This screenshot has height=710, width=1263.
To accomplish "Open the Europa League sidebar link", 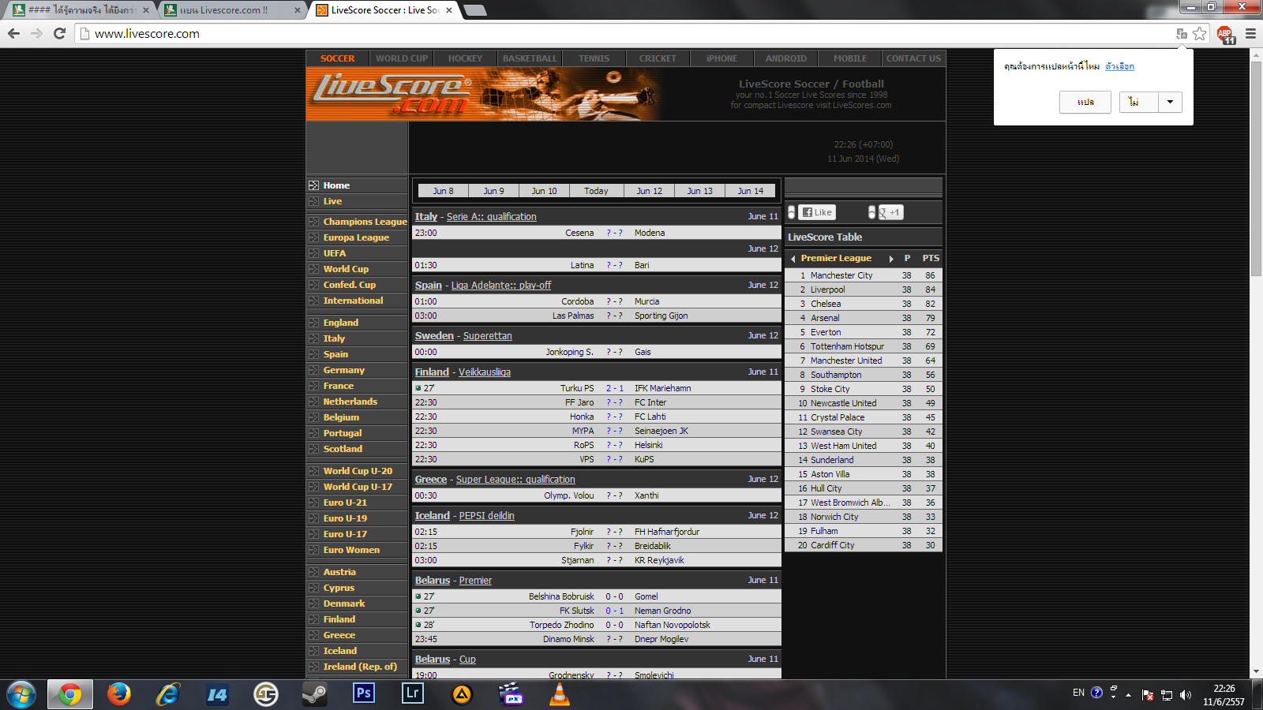I will pos(356,237).
